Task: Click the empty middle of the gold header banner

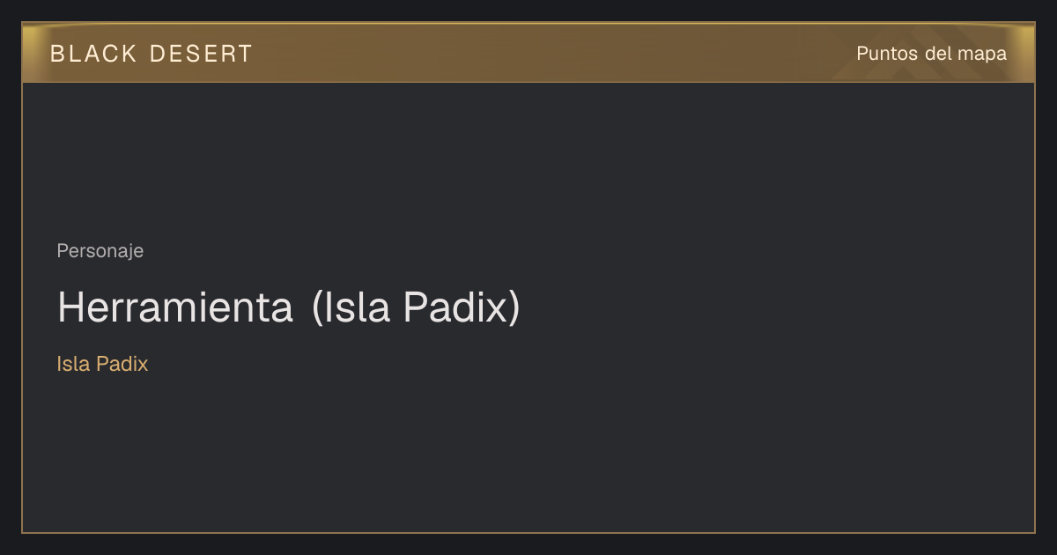Action: (x=546, y=54)
